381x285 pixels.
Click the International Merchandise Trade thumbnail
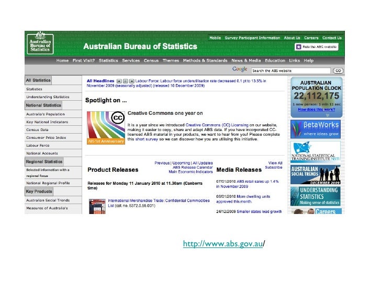click(x=97, y=207)
